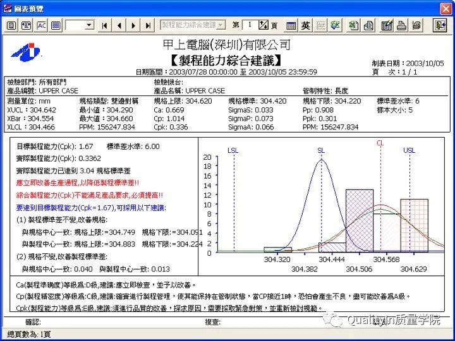Click the table grid icon
The width and height of the screenshot is (455, 341).
tap(291, 25)
